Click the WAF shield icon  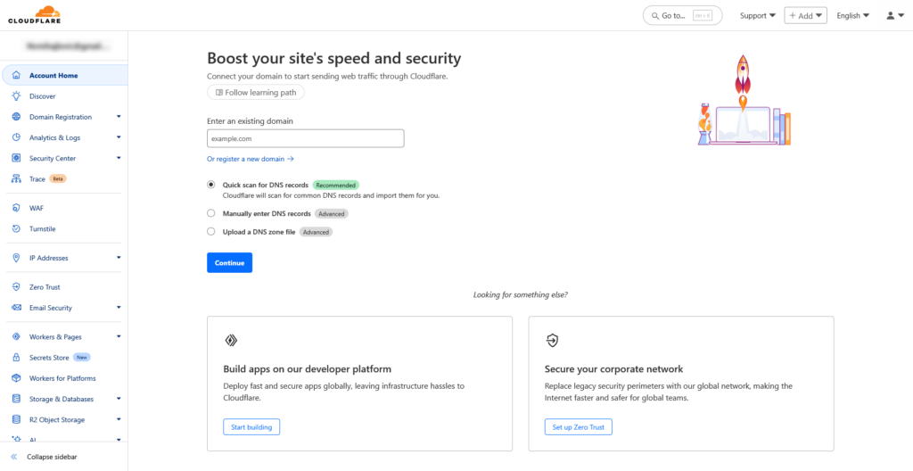[16, 208]
